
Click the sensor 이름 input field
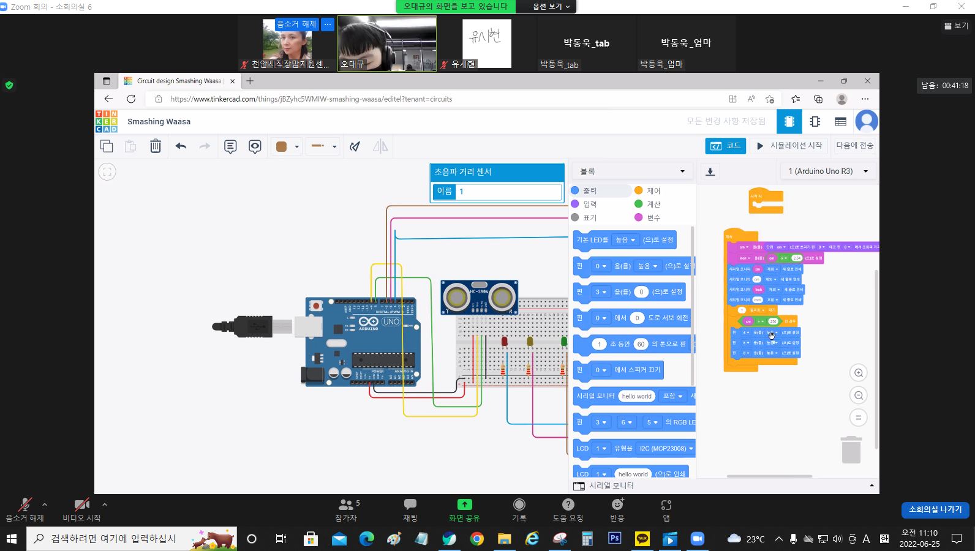(x=508, y=192)
